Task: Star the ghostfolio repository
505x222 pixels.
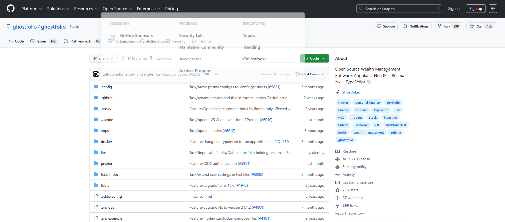Action: click(482, 26)
